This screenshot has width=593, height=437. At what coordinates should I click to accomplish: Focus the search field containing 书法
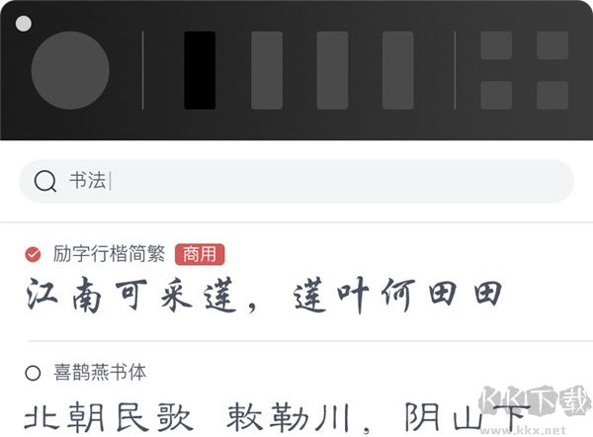pos(296,181)
